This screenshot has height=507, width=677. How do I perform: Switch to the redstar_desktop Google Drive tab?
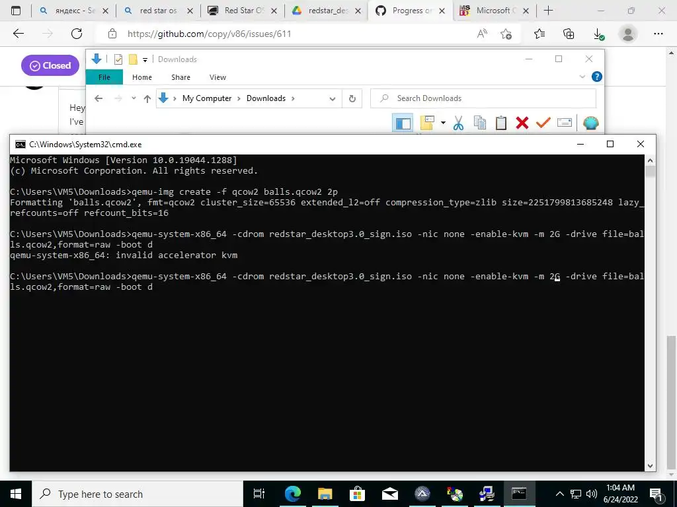[x=327, y=11]
